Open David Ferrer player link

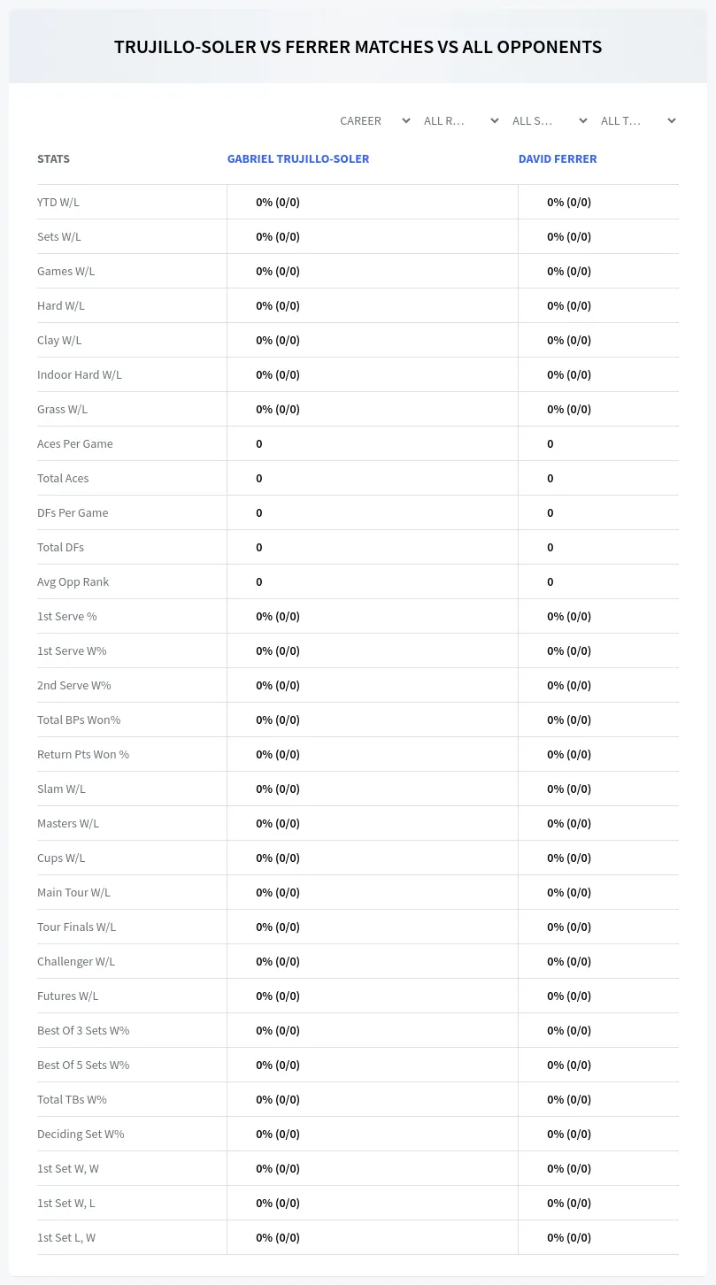tap(558, 159)
